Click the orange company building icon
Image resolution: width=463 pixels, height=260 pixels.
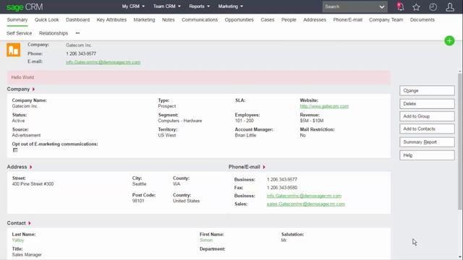tap(14, 50)
